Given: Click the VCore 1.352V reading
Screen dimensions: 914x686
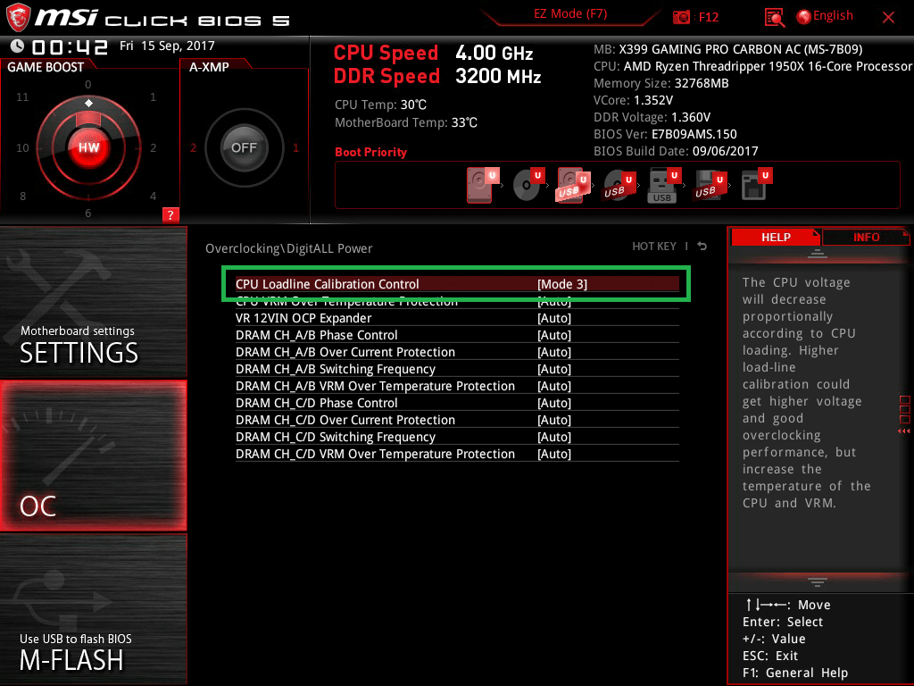Looking at the screenshot, I should tap(633, 100).
